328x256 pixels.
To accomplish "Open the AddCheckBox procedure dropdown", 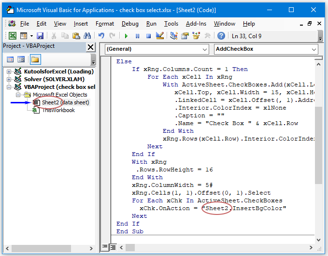I will click(x=314, y=49).
